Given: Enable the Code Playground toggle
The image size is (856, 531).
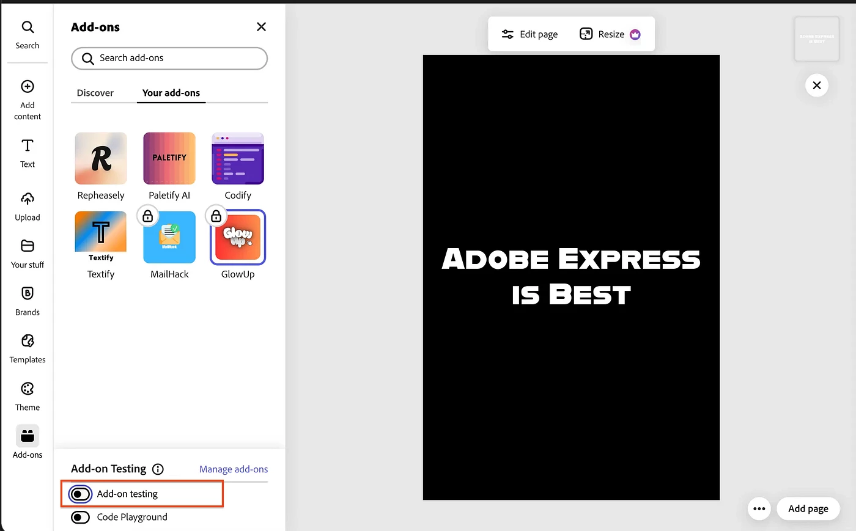Looking at the screenshot, I should point(81,517).
